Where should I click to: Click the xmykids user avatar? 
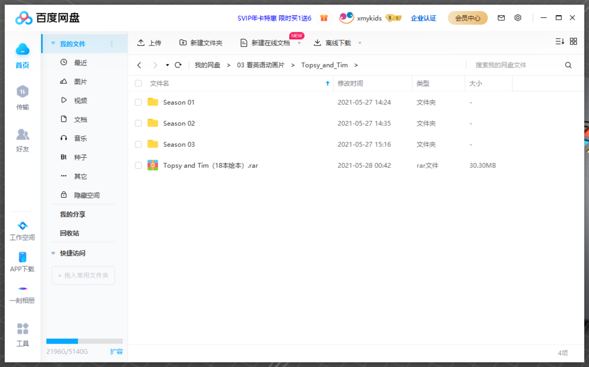(346, 18)
